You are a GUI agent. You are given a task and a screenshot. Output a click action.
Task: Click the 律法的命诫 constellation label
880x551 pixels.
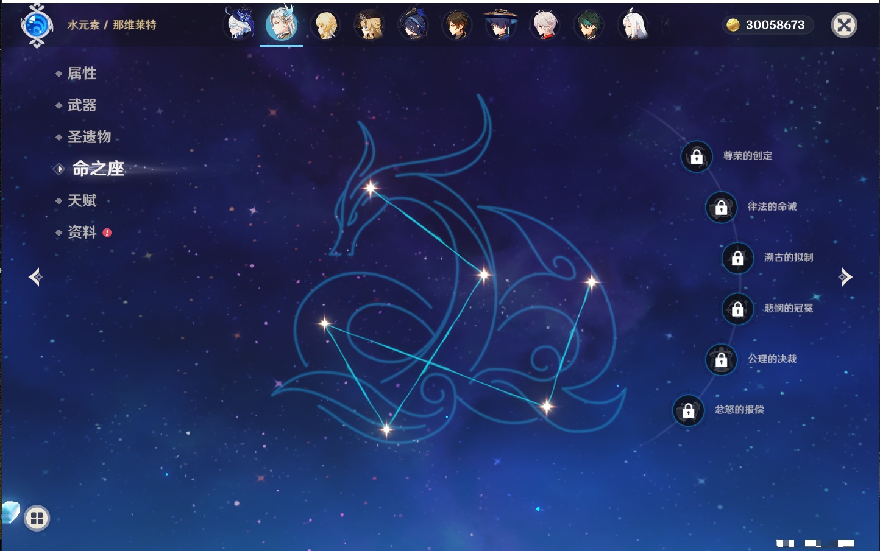(x=772, y=206)
